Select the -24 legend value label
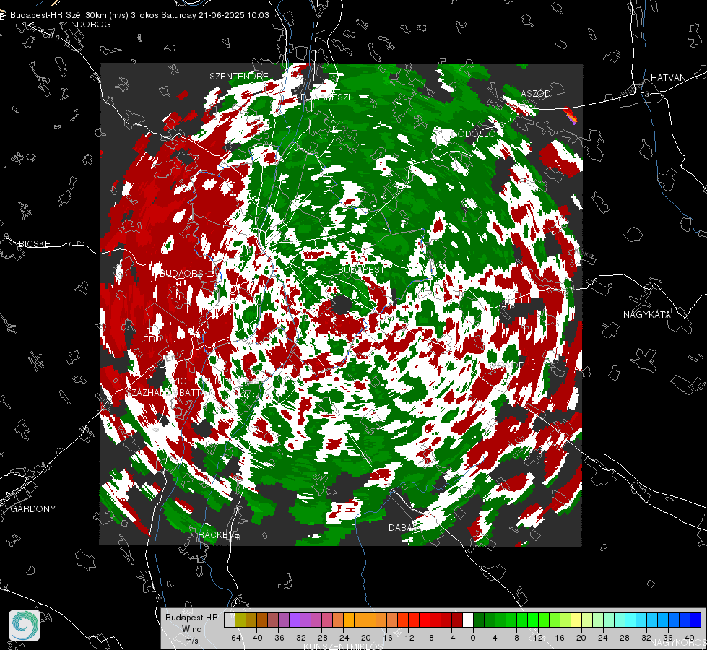The height and width of the screenshot is (650, 707). [x=343, y=638]
